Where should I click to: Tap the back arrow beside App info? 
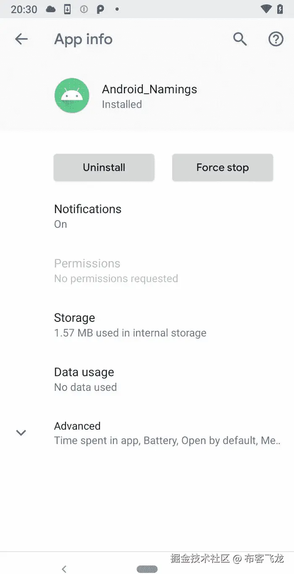point(21,39)
